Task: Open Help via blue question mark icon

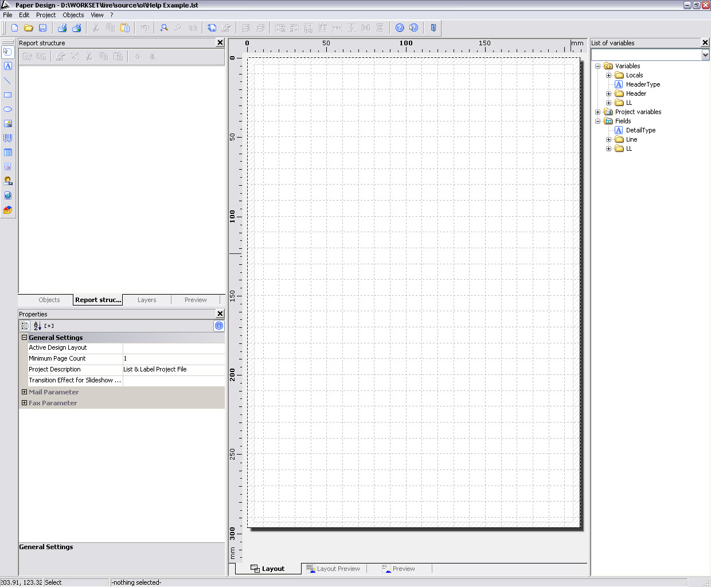Action: pos(400,28)
